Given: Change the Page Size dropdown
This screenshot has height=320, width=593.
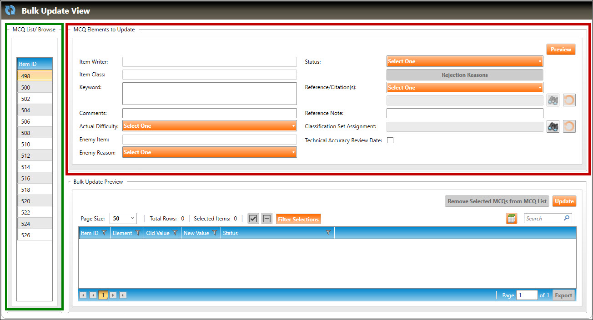Looking at the screenshot, I should click(123, 219).
